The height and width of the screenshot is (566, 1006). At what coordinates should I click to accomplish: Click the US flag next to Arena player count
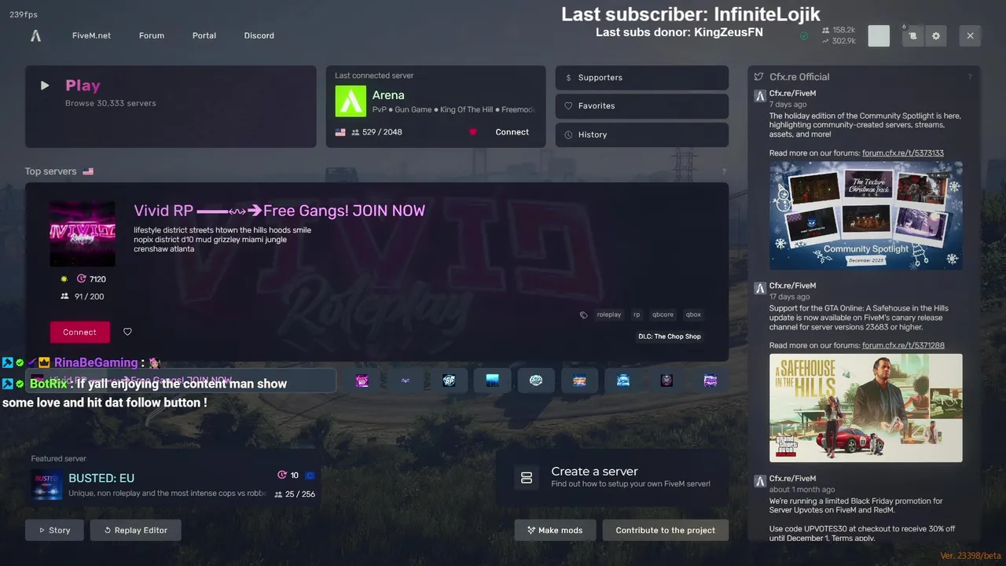point(340,132)
